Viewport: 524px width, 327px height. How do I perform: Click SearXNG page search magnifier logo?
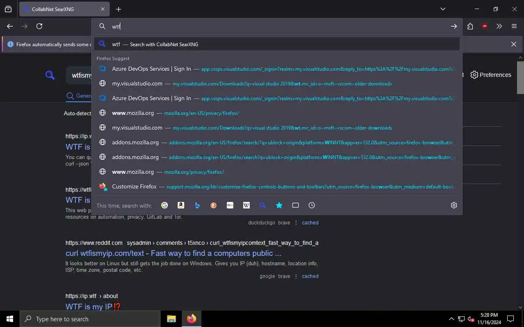pyautogui.click(x=50, y=75)
